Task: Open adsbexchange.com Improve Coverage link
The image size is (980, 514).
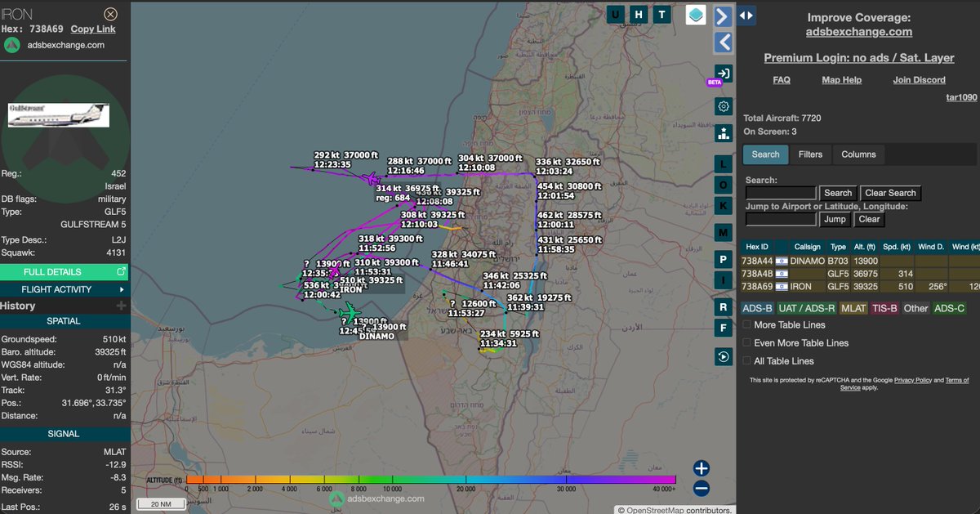Action: click(x=858, y=32)
